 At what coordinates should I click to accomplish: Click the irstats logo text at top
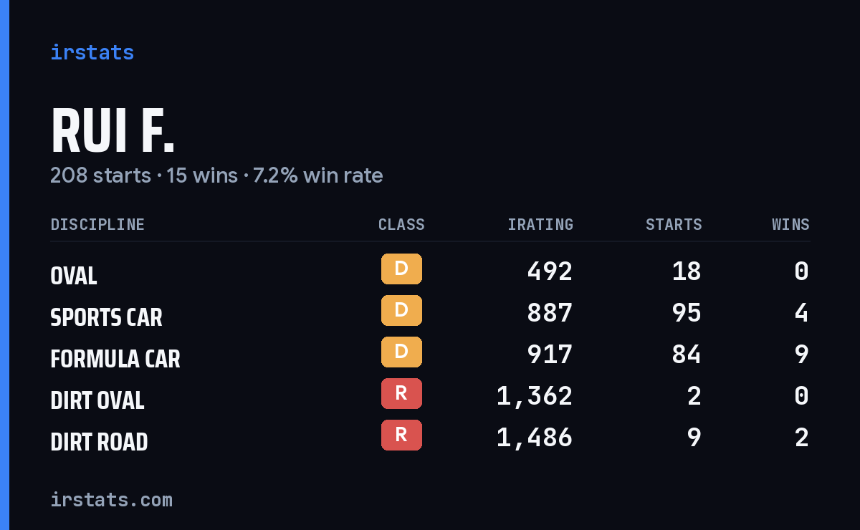point(92,52)
